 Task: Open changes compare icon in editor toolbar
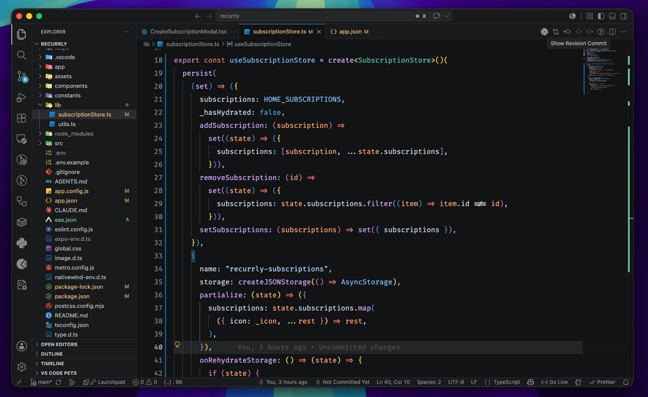556,32
